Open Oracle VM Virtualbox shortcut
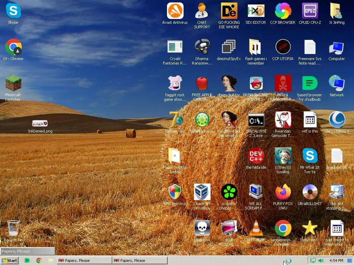354x265 pixels. (202, 192)
